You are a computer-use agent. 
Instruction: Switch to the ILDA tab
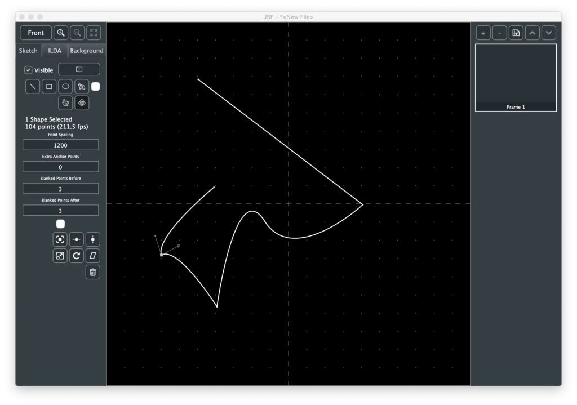pyautogui.click(x=55, y=51)
